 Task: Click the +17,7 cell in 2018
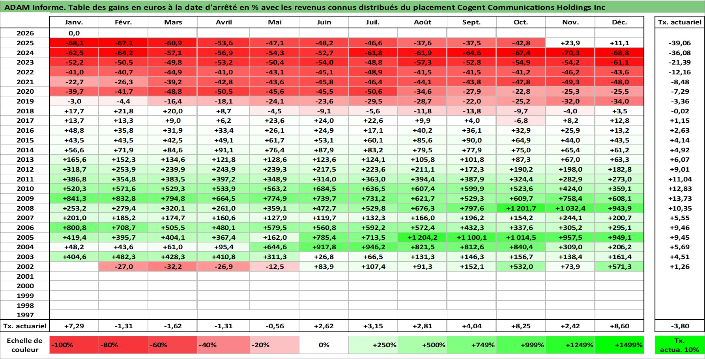coord(74,111)
